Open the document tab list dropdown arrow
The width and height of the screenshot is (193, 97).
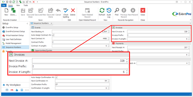click(x=190, y=23)
